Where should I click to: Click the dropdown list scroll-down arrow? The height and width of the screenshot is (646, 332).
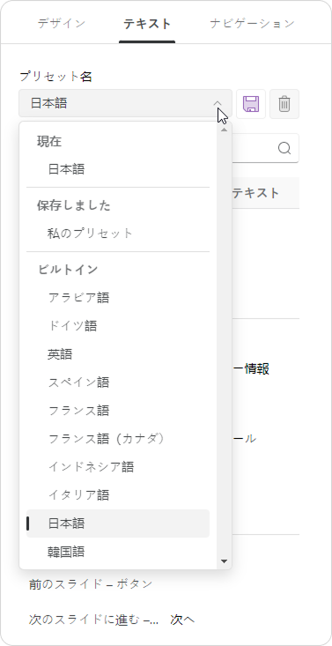(x=224, y=561)
